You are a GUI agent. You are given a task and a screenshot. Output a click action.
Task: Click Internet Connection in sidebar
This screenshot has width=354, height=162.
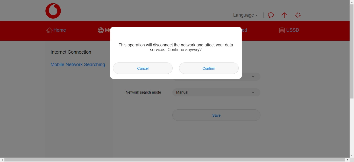(x=71, y=52)
